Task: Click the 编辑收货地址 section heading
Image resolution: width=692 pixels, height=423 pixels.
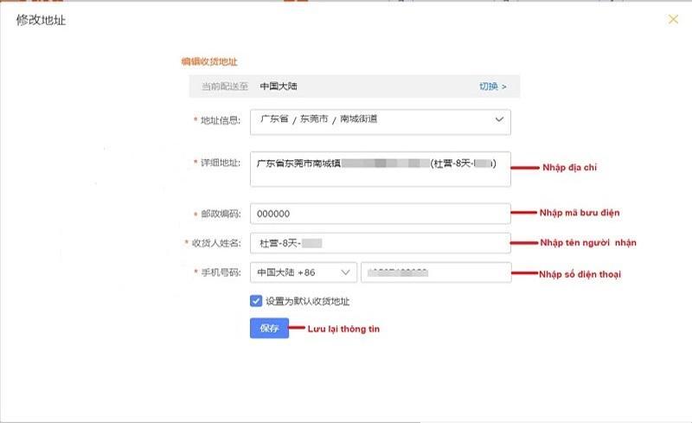Action: point(208,61)
